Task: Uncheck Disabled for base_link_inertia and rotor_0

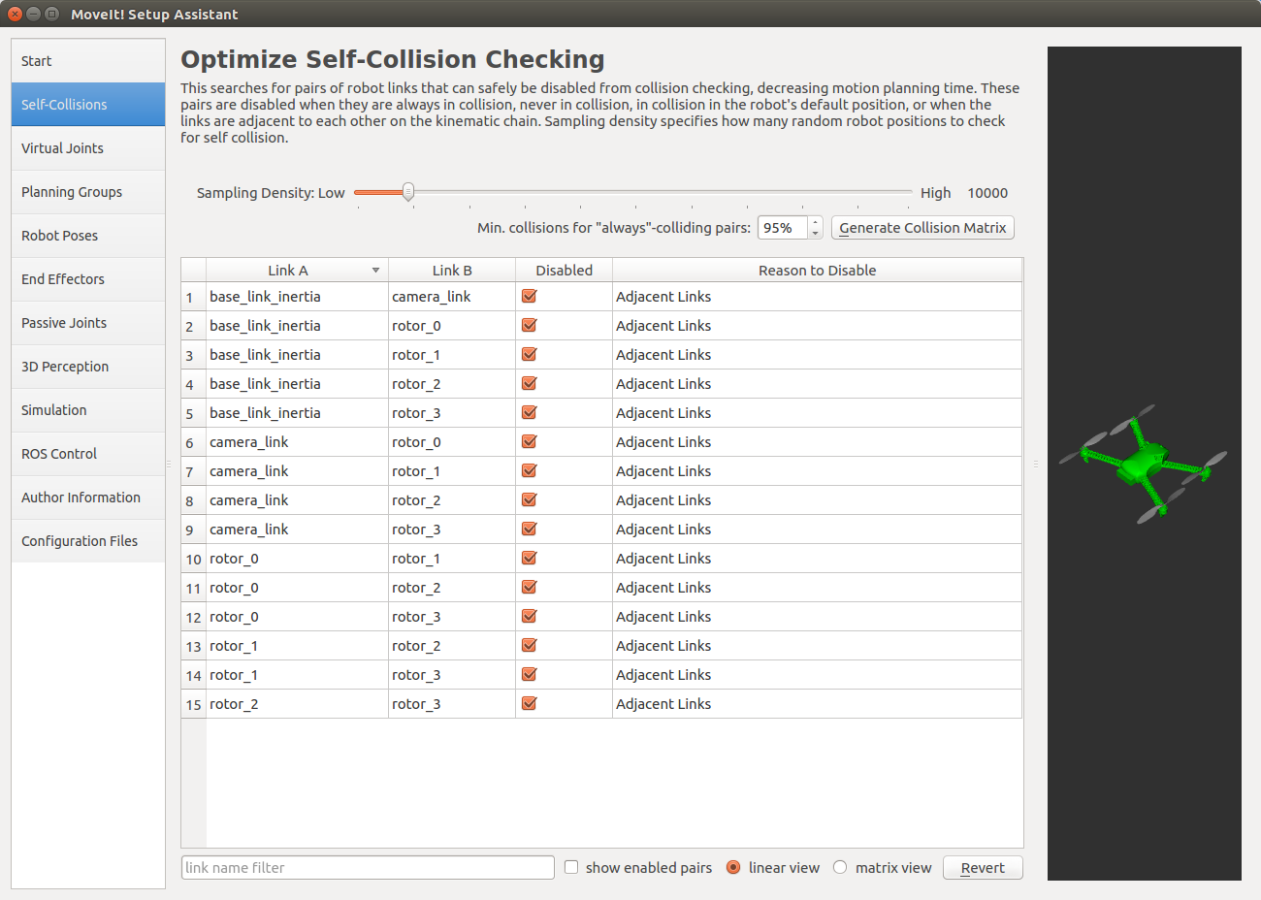Action: [529, 326]
